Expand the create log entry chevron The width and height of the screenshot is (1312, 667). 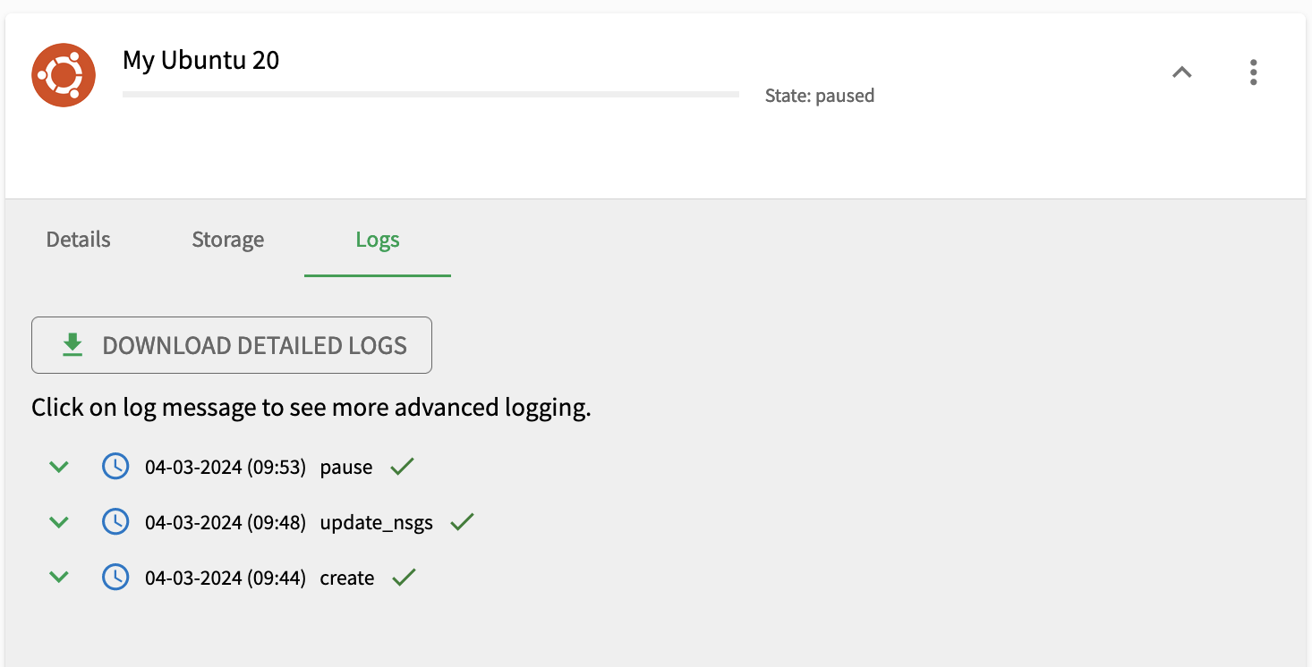pyautogui.click(x=59, y=578)
